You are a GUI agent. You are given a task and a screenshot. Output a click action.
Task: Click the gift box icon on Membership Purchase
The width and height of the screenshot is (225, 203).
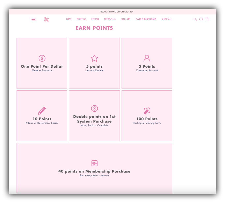[94, 163]
